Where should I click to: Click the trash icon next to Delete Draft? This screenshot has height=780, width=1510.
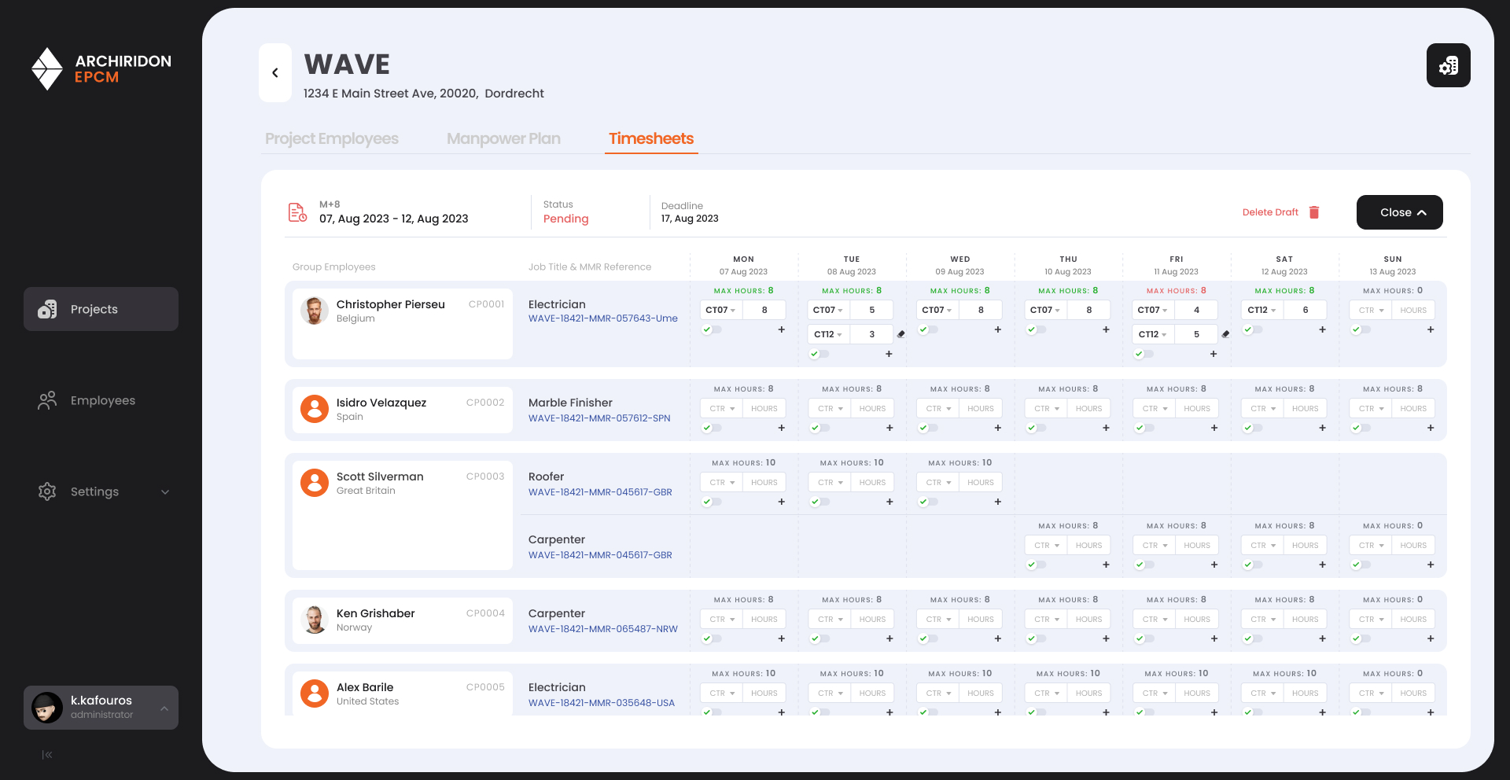click(x=1314, y=212)
